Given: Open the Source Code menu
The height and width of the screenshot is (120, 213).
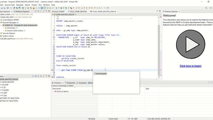Looking at the screenshot, I should click(x=10, y=5).
